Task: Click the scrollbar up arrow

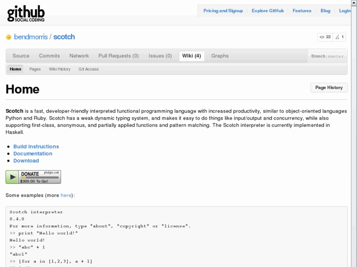Action: coord(354,2)
